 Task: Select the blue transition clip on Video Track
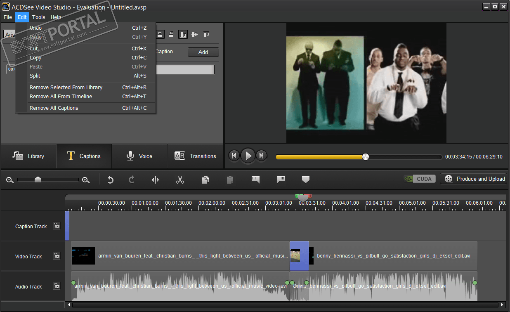tap(299, 256)
